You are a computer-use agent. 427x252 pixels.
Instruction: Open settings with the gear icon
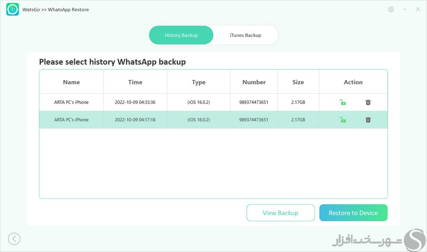391,9
